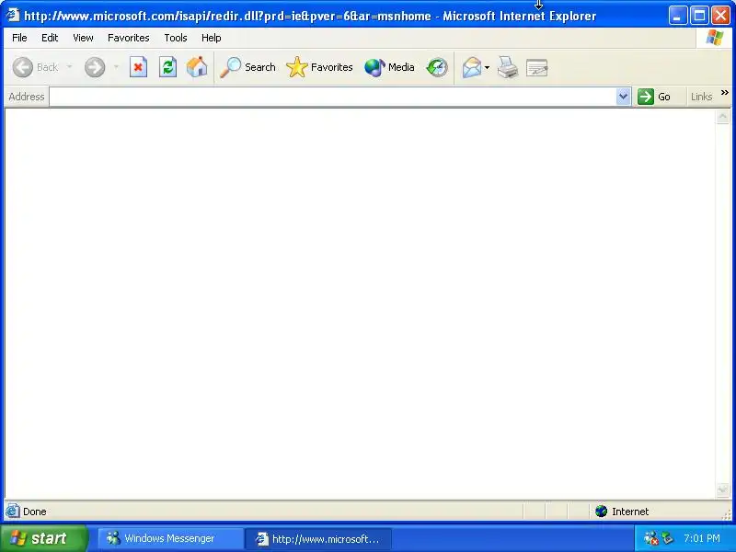The image size is (736, 552).
Task: Open the View menu
Action: [83, 38]
